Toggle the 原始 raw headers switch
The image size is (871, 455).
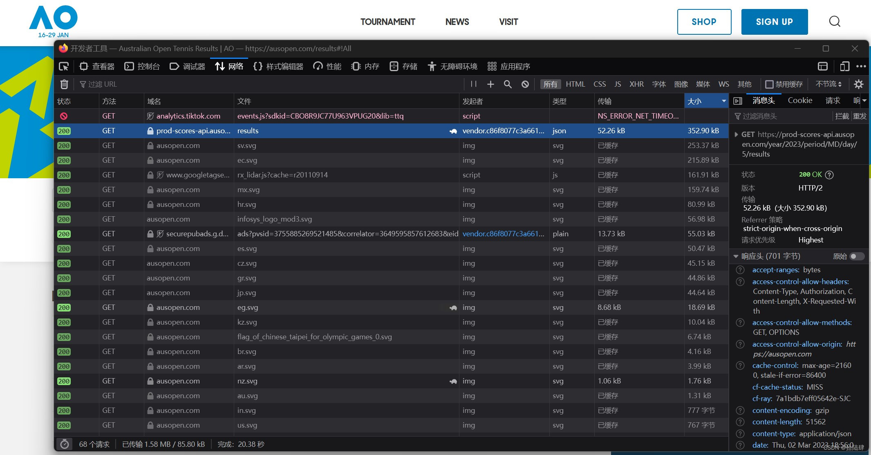(x=856, y=256)
